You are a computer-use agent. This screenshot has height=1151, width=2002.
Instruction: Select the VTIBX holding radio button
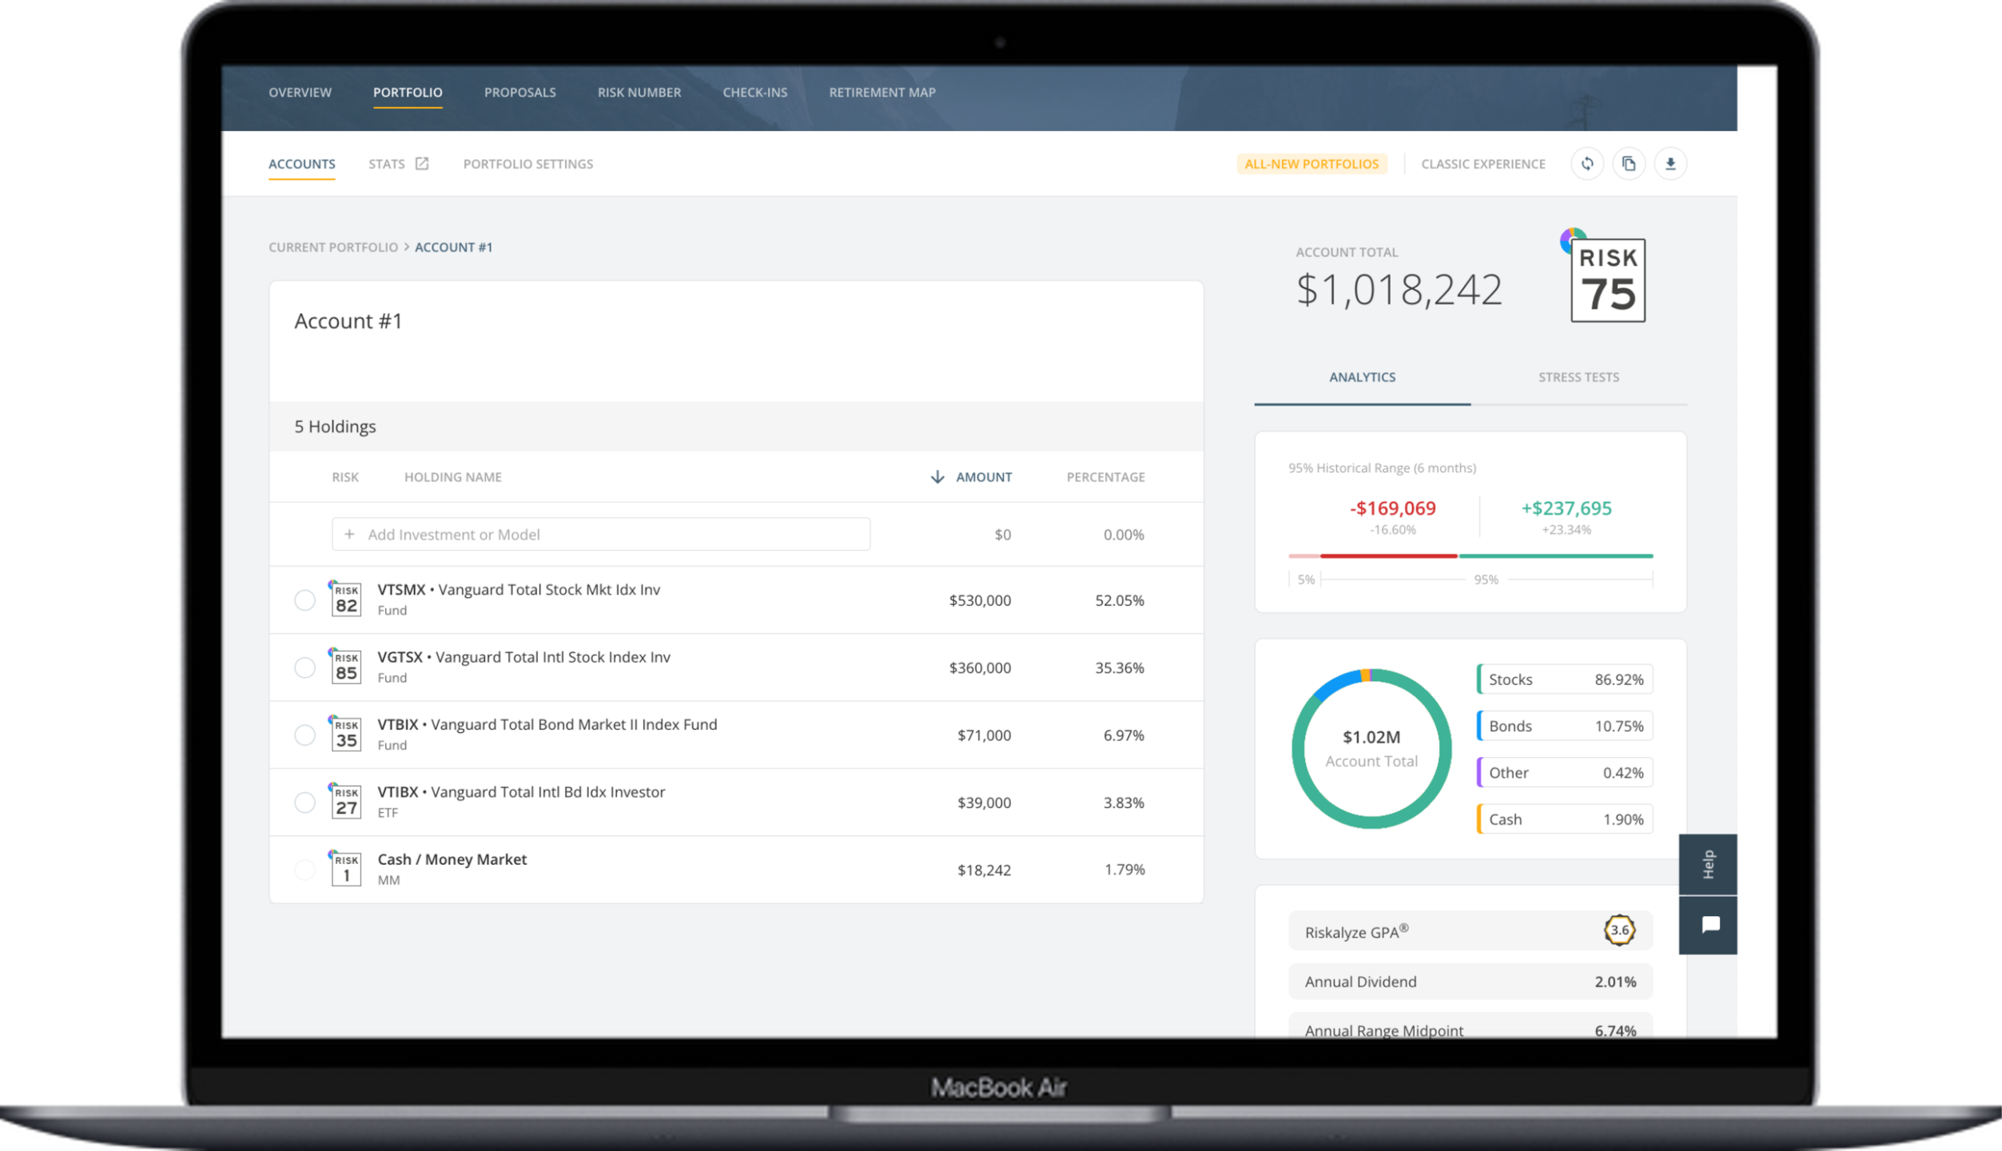pyautogui.click(x=304, y=803)
